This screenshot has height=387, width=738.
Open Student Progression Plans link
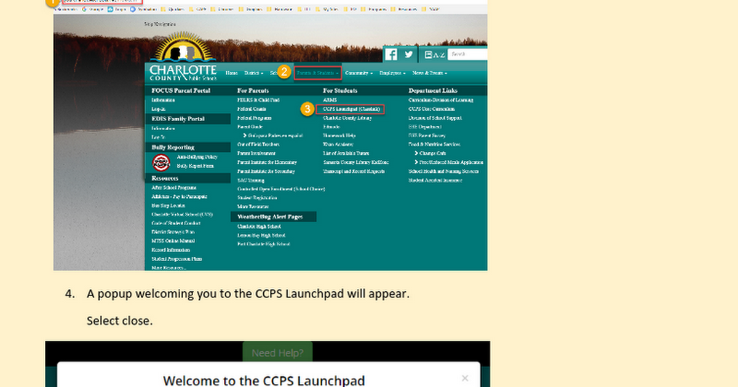177,259
